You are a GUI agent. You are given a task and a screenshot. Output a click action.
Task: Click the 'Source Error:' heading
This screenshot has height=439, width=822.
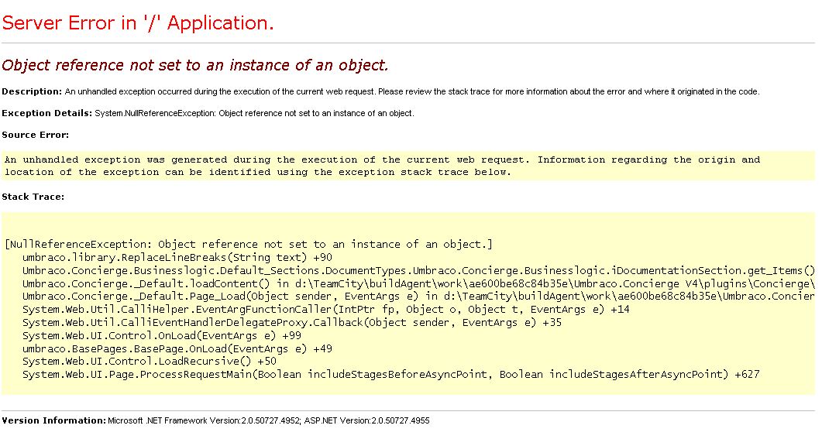click(36, 135)
